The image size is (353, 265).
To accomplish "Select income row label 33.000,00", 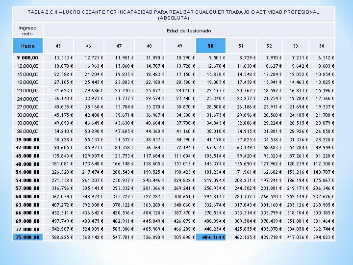I will click(x=27, y=123).
